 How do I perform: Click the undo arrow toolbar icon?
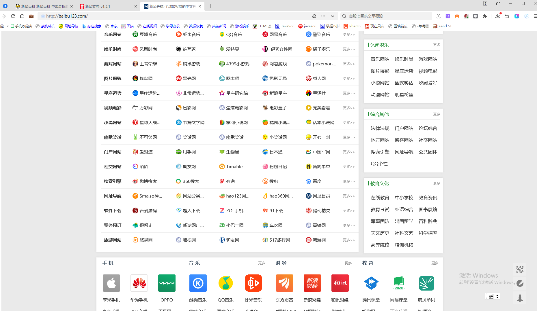point(507,16)
